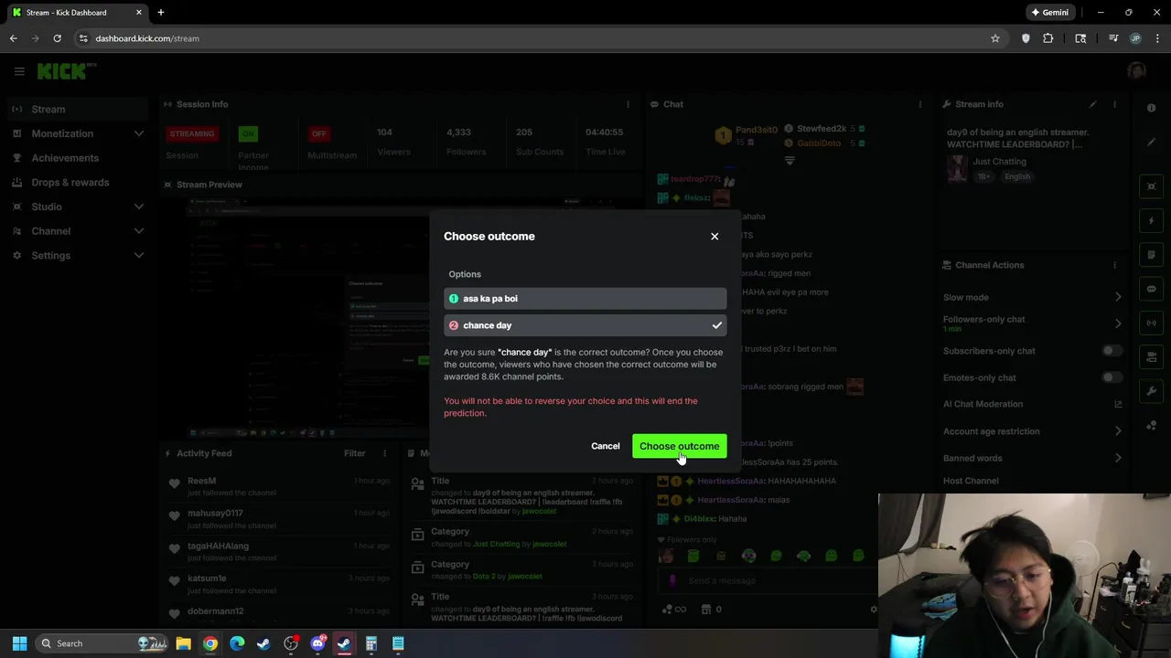Open Achievements in the sidebar
The height and width of the screenshot is (658, 1171).
point(65,158)
